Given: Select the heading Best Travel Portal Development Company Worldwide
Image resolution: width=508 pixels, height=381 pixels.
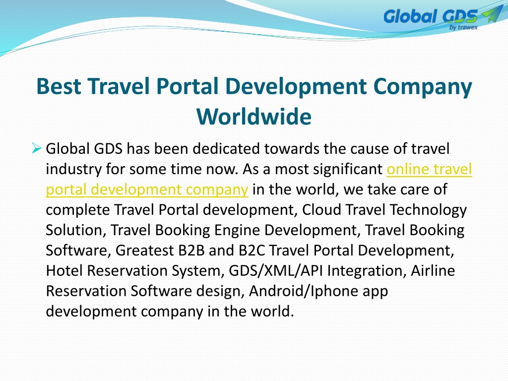Looking at the screenshot, I should point(254,101).
